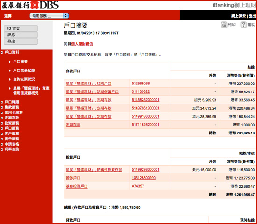Click the 存款戶口 table heading
This screenshot has height=224, width=257.
tap(73, 71)
